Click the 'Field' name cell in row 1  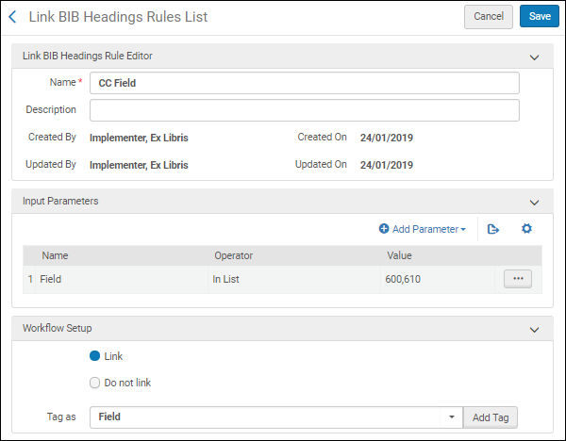click(122, 279)
